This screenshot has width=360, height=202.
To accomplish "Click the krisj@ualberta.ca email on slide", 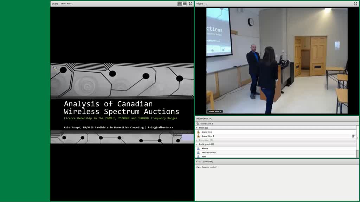I will click(160, 127).
